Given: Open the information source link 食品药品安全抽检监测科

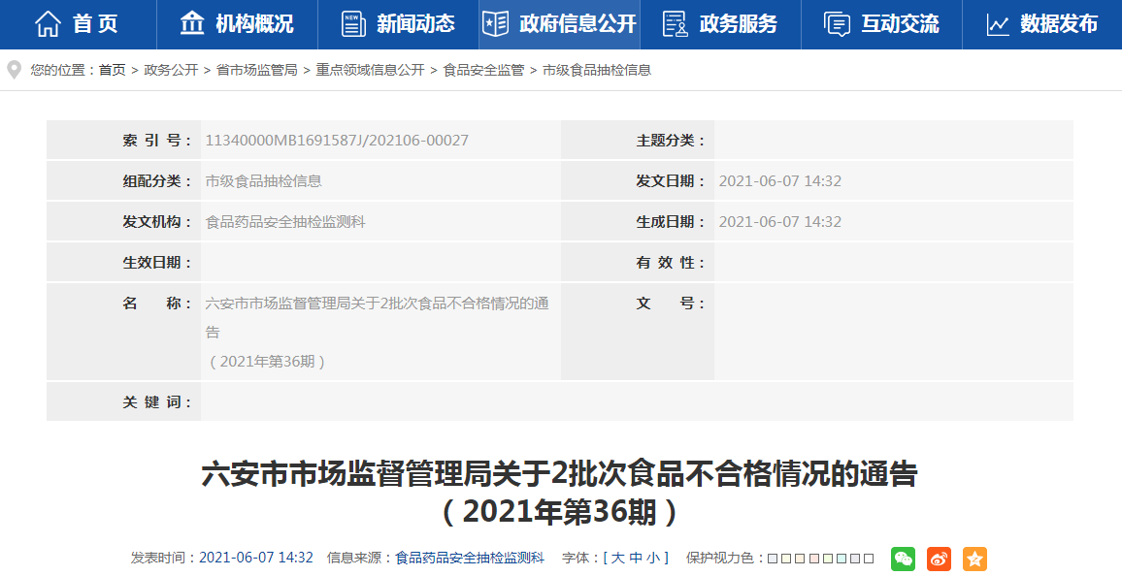Looking at the screenshot, I should click(470, 559).
